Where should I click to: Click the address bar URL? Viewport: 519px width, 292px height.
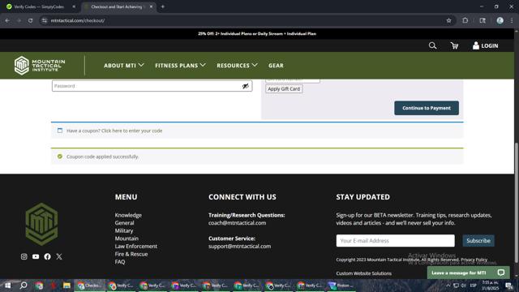coord(78,20)
